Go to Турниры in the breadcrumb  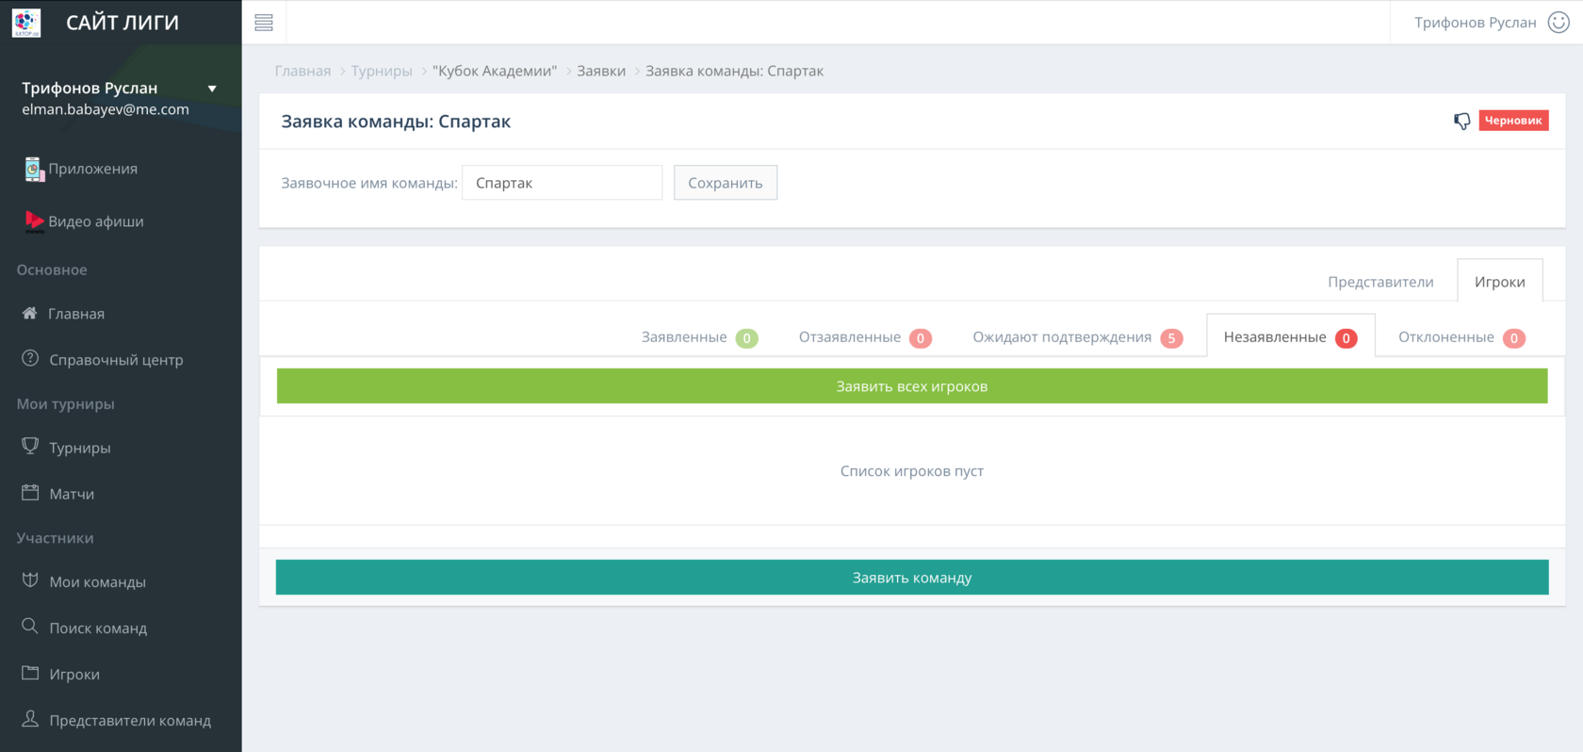point(382,71)
